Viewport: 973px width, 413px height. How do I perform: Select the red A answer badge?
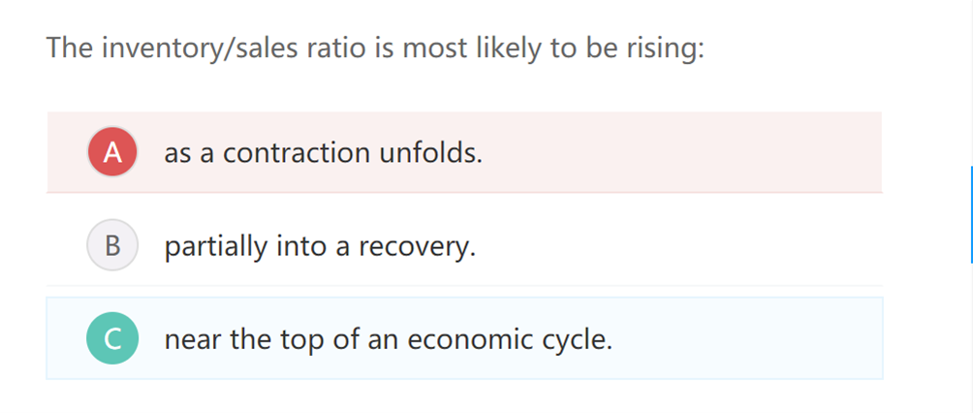(112, 152)
